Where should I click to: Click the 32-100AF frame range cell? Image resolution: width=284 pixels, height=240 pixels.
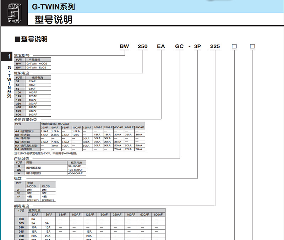point(75,166)
